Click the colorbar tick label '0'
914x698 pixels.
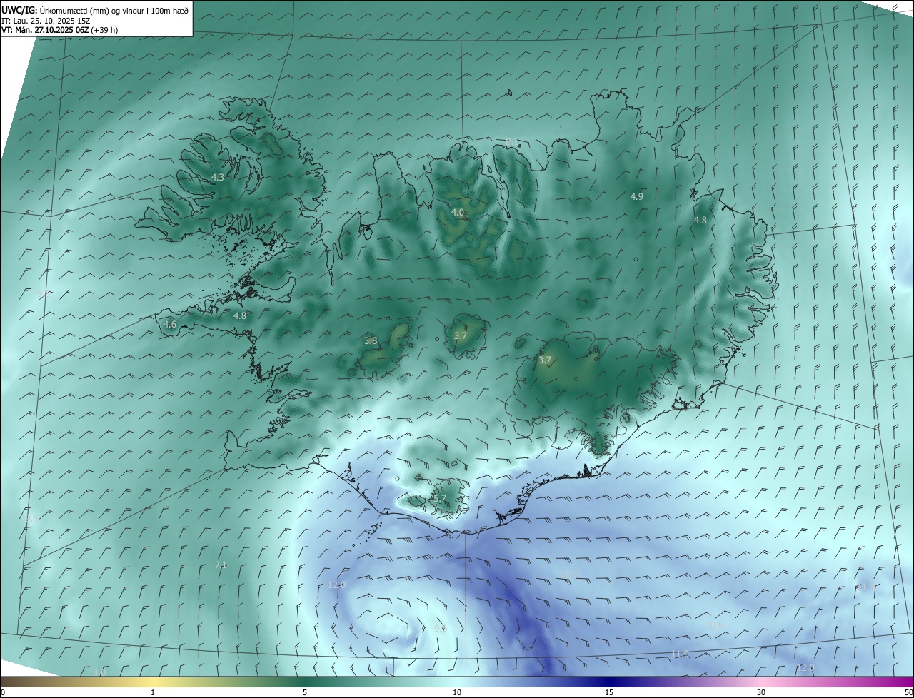click(x=2, y=692)
